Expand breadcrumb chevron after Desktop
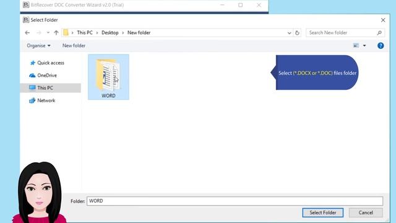Image resolution: width=396 pixels, height=223 pixels. coord(123,33)
